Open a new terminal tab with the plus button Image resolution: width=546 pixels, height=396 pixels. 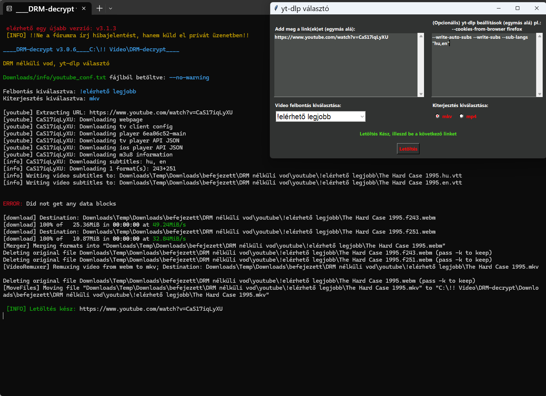tap(99, 8)
